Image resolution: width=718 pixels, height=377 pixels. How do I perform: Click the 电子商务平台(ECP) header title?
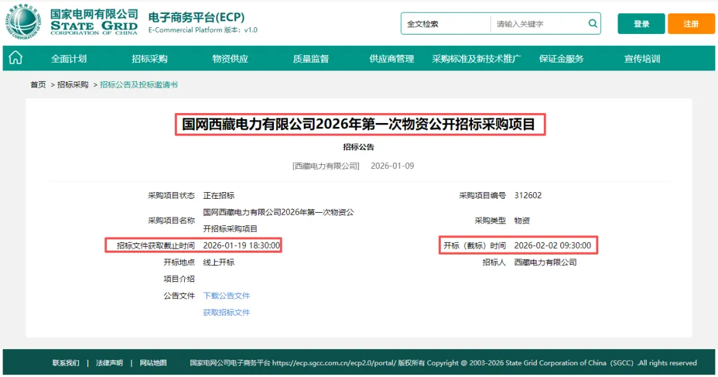[x=196, y=17]
